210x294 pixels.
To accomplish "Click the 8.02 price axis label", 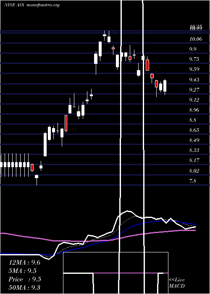I will coord(194,171).
